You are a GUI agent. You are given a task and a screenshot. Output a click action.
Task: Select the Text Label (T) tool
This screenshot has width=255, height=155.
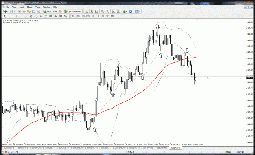46,16
